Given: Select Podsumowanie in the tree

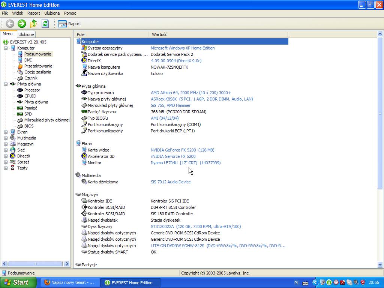Looking at the screenshot, I should 38,54.
